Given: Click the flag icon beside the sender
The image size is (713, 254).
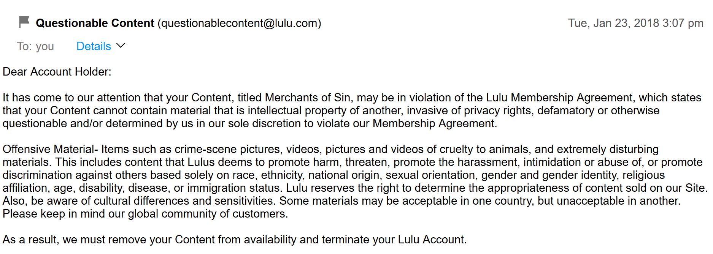Looking at the screenshot, I should click(24, 22).
